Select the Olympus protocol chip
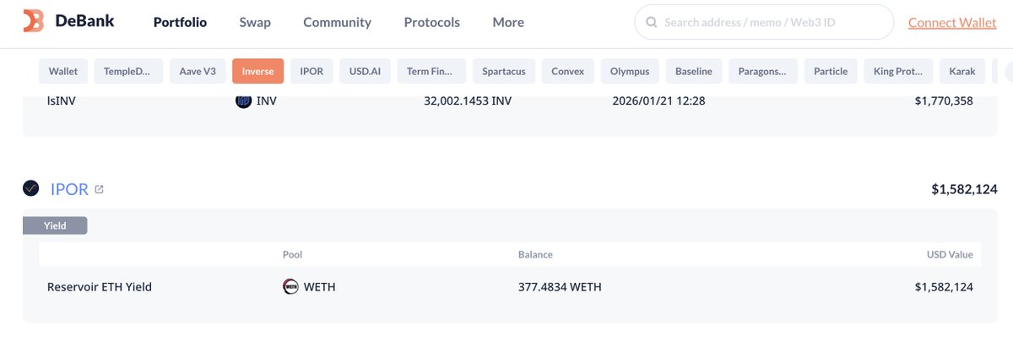 630,71
